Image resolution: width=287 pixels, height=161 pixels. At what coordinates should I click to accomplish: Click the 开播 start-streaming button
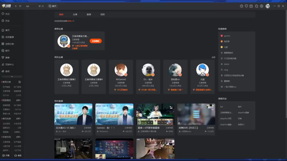[x=6, y=156]
